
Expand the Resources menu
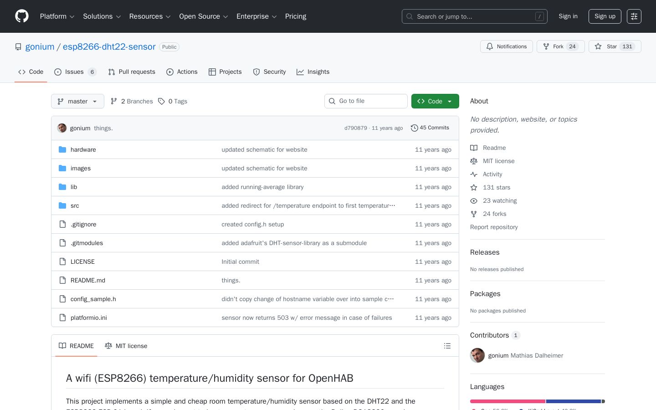[150, 16]
